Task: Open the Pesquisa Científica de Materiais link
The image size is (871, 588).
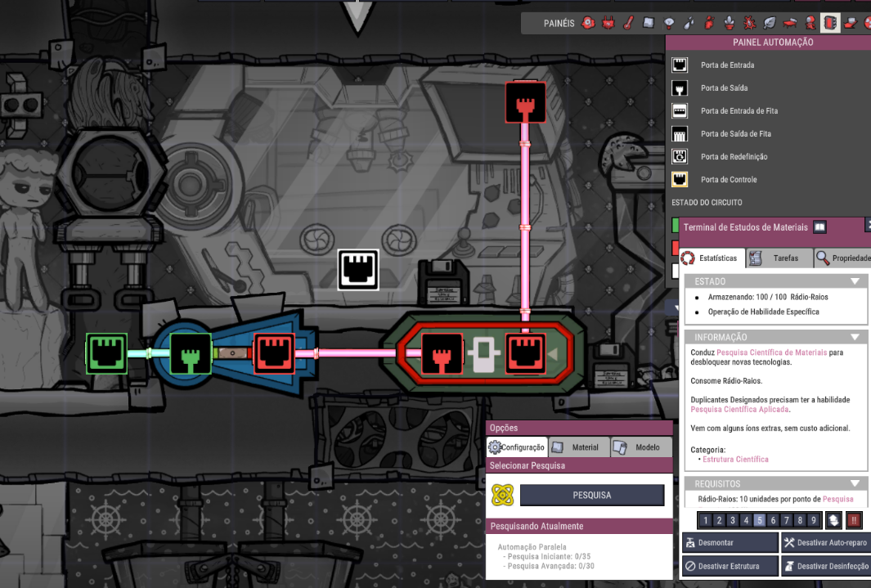Action: [771, 352]
